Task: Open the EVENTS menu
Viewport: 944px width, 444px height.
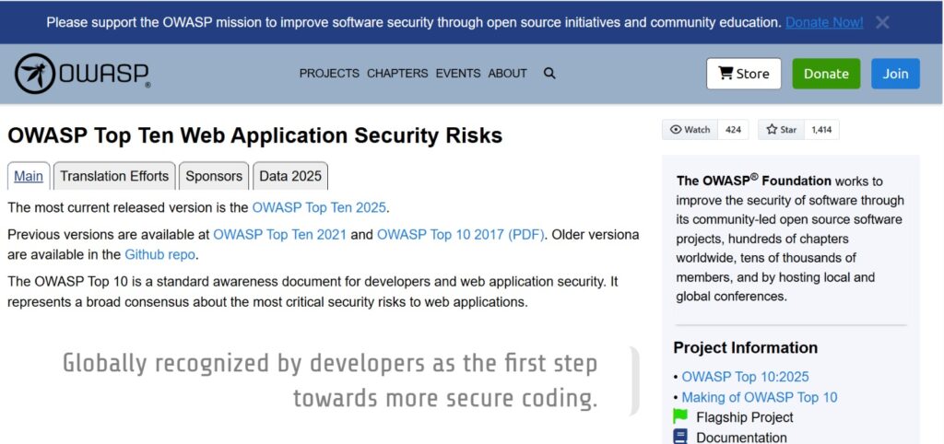Action: click(458, 74)
